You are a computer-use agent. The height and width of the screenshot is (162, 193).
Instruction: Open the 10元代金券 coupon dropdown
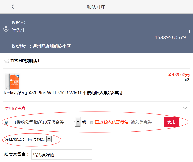coord(78,122)
